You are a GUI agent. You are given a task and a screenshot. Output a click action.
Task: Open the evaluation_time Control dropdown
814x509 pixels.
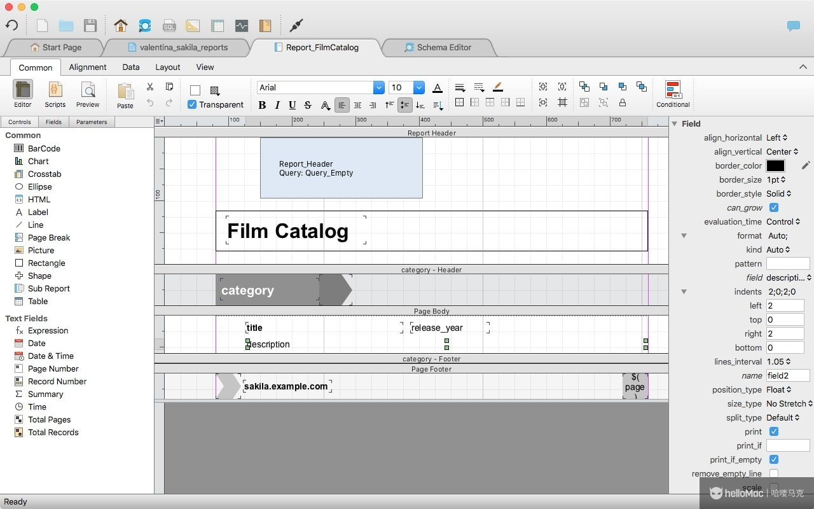pyautogui.click(x=783, y=221)
